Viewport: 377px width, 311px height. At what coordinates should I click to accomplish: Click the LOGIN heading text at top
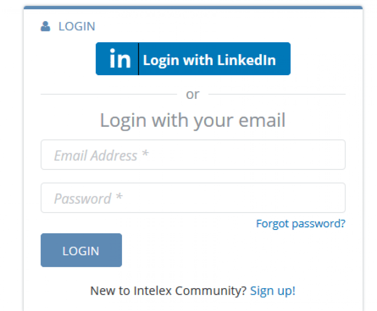coord(77,26)
